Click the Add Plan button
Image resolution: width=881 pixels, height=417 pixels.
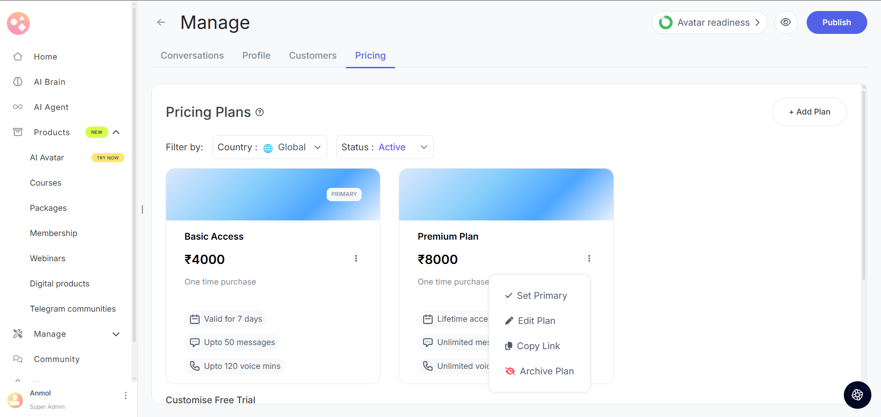809,112
